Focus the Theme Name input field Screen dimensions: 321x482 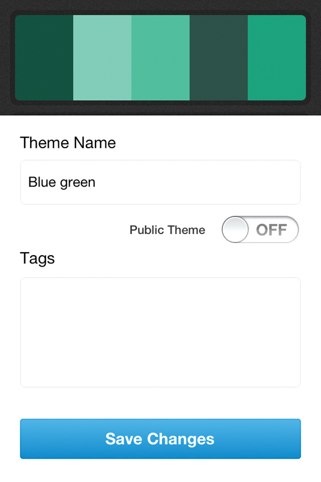[x=160, y=182]
